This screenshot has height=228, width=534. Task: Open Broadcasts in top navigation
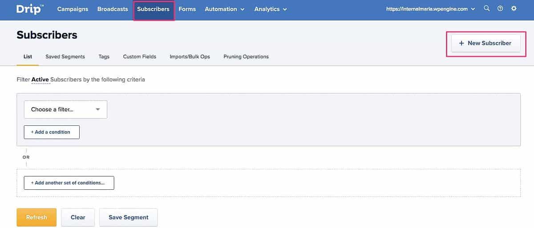pos(113,9)
